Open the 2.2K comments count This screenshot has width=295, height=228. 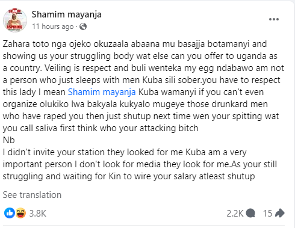235,214
